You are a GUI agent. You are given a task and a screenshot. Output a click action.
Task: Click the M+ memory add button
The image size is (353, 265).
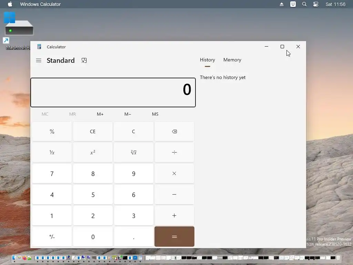pos(100,114)
